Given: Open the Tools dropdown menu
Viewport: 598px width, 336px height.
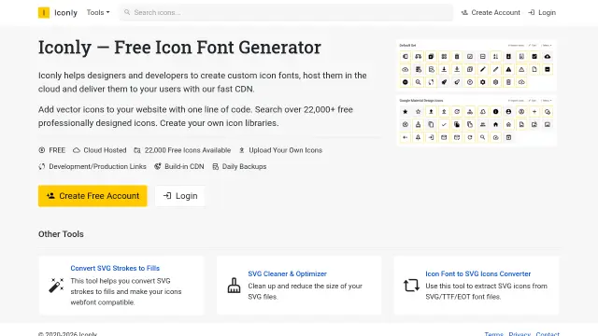Looking at the screenshot, I should point(98,12).
